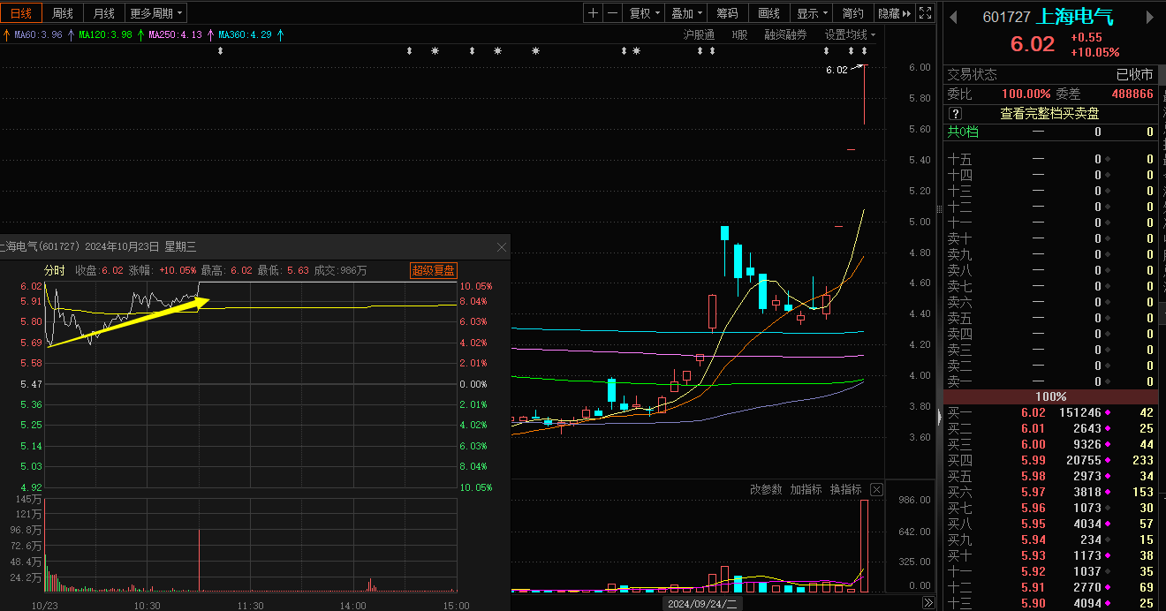Click the magenta diamond beside 买一 volume 151246

(1108, 412)
